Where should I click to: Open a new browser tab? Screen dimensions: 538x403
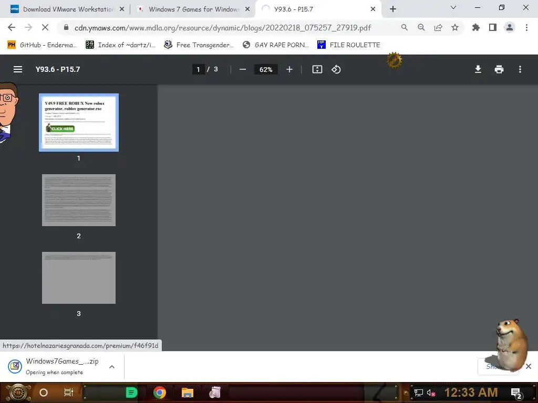click(393, 9)
